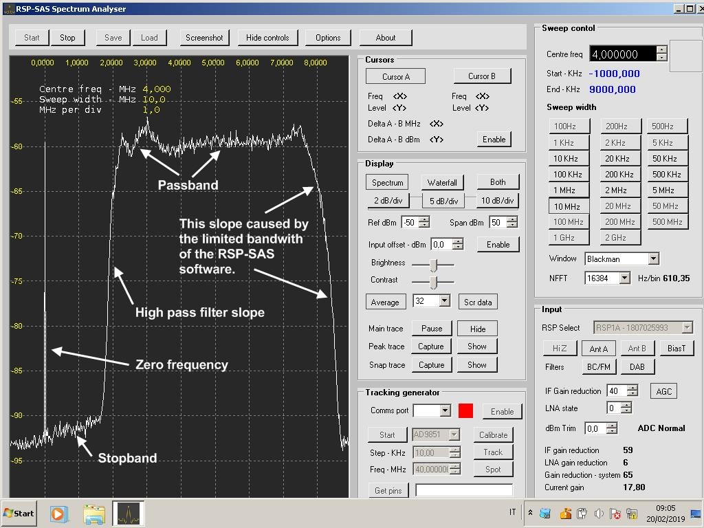Open the RSP Select dropdown
704x528 pixels.
coord(687,327)
